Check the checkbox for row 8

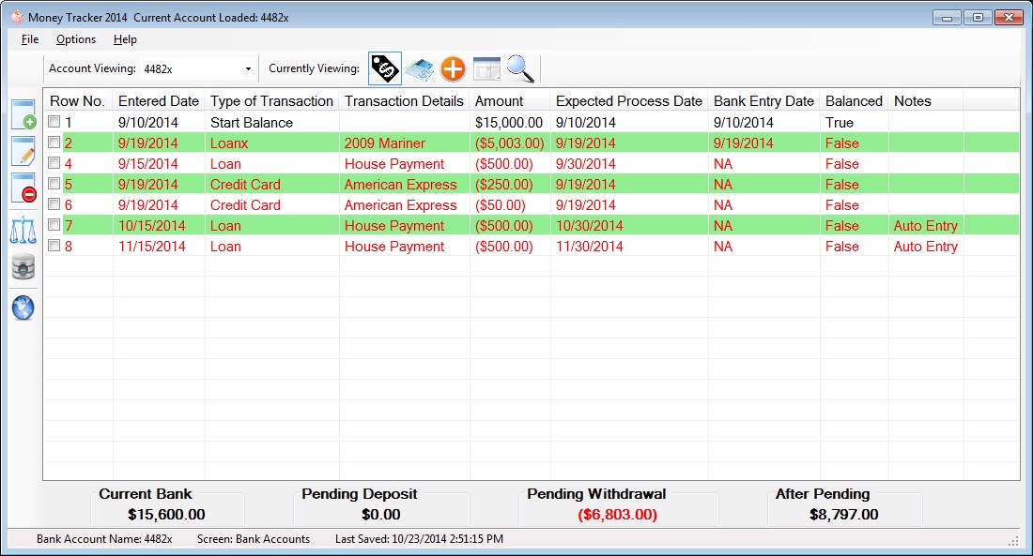click(54, 246)
